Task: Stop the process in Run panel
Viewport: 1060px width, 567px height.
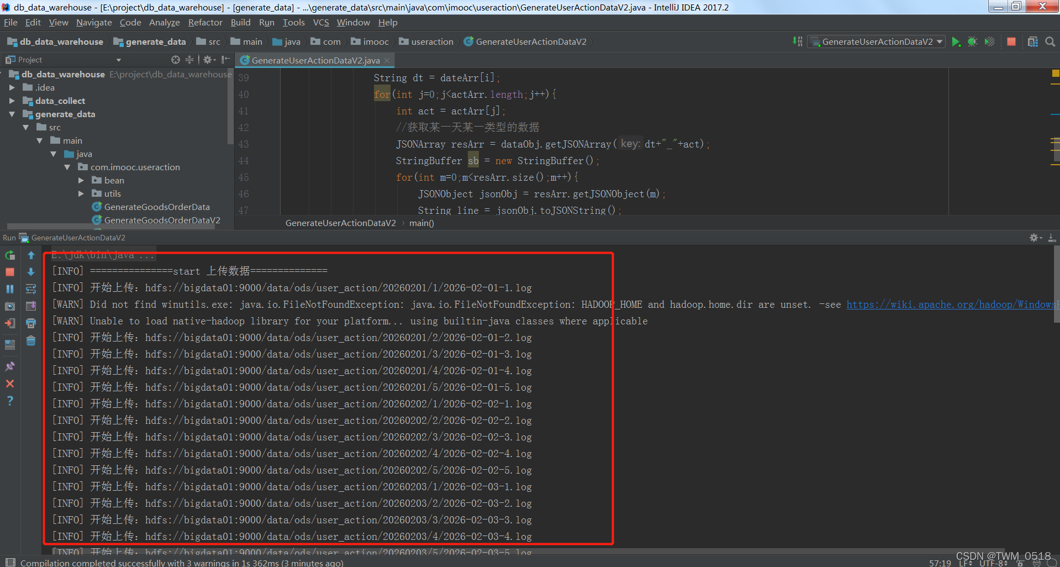Action: coord(10,272)
